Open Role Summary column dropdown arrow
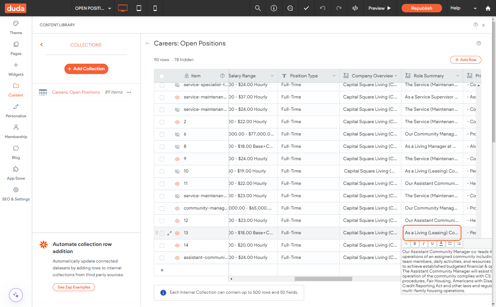 458,76
